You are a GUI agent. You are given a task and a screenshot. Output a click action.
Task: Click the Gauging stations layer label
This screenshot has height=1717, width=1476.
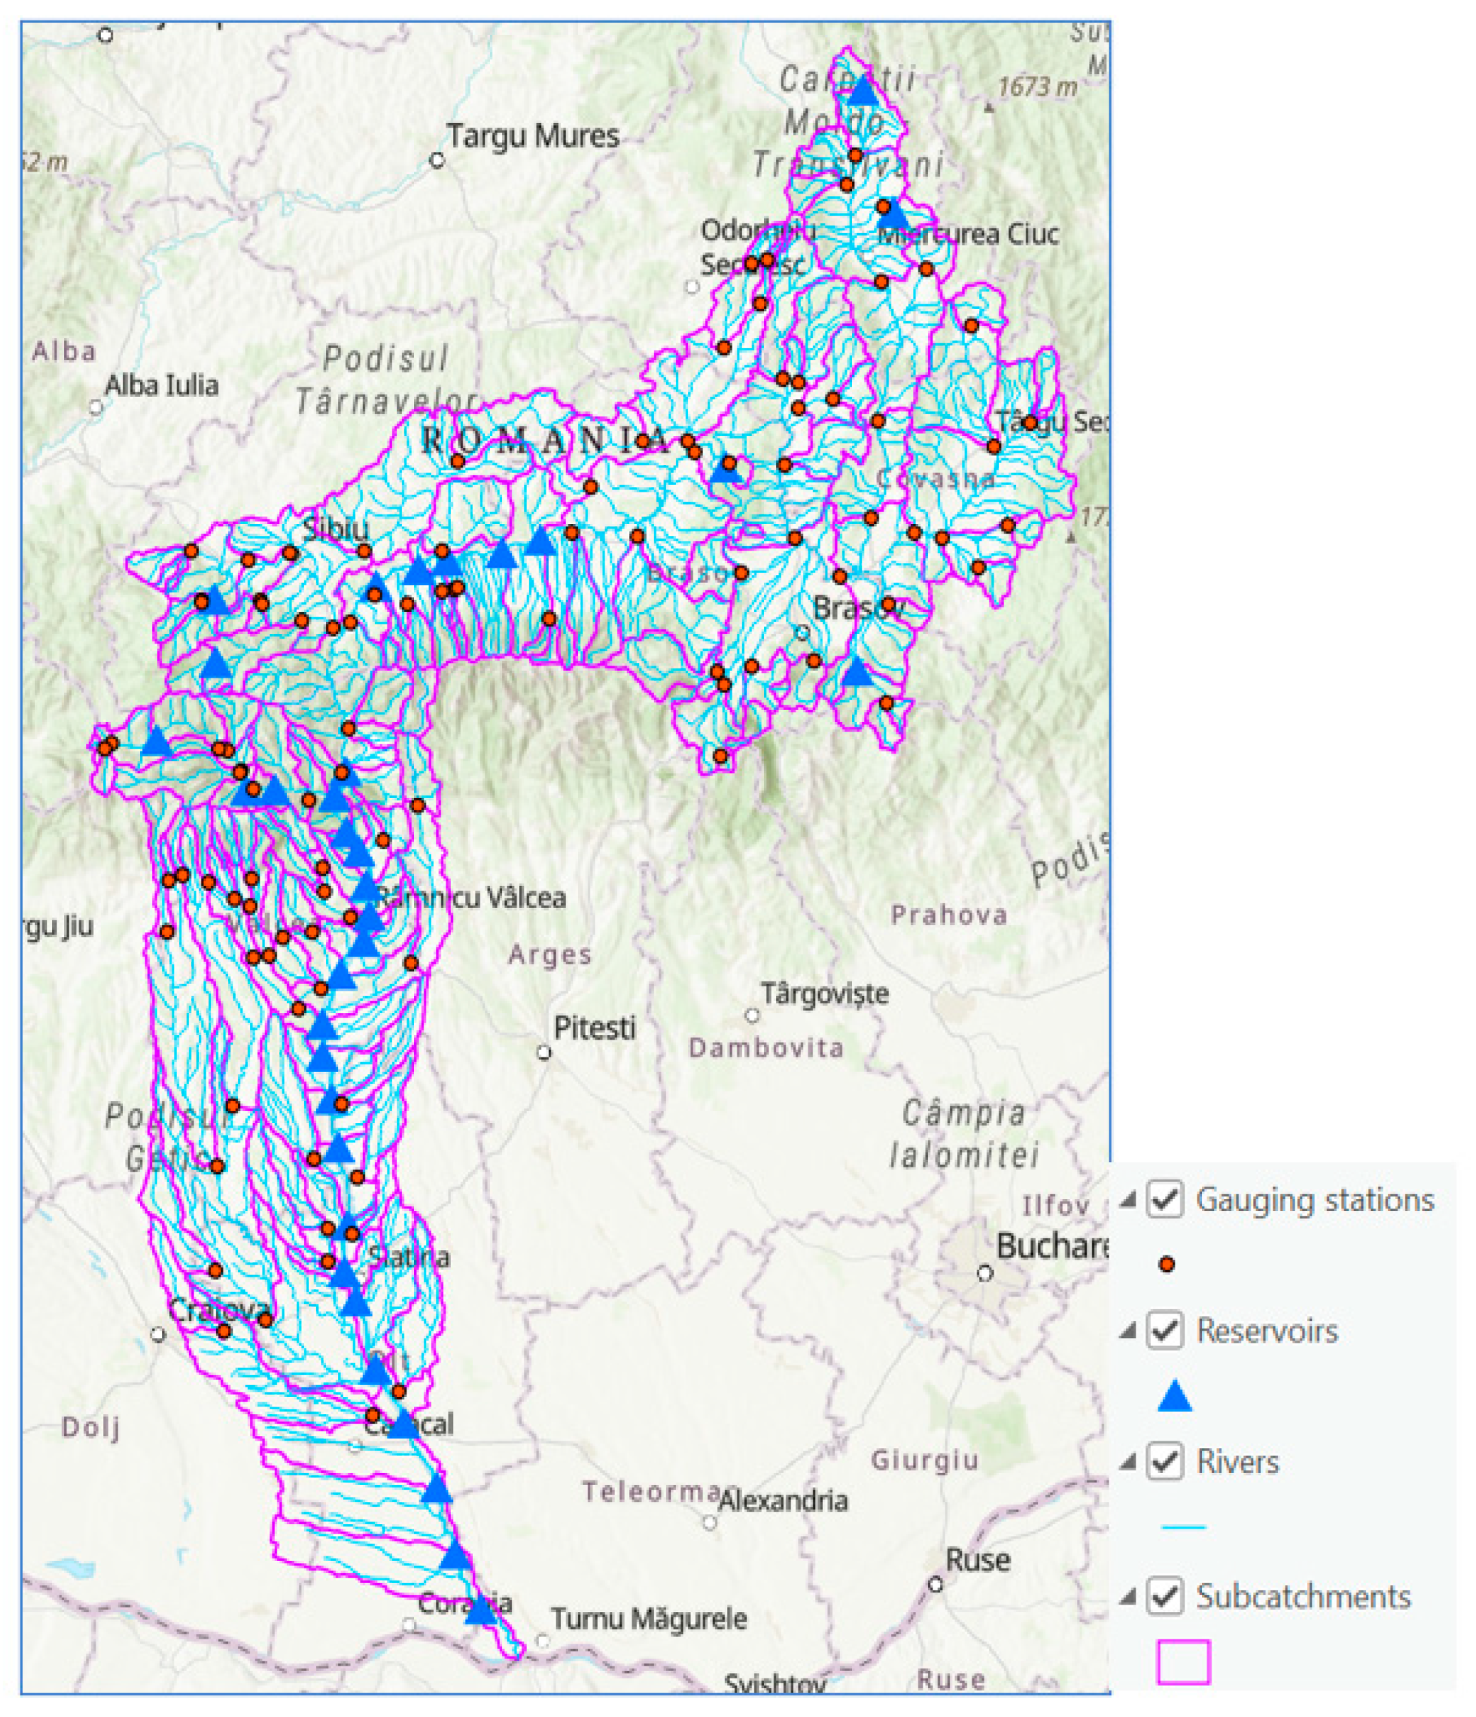(x=1314, y=1200)
